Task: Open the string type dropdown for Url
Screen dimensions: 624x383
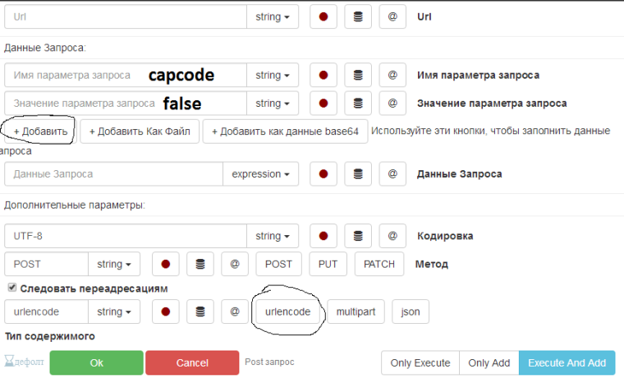Action: coord(273,16)
